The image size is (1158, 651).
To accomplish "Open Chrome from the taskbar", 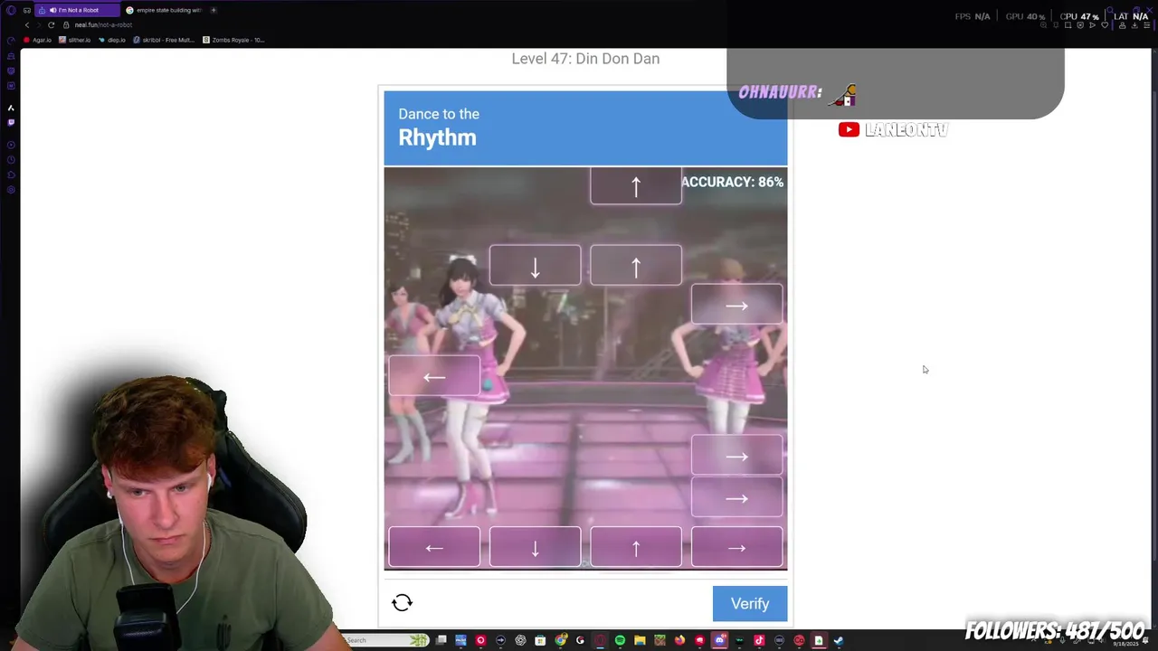I will 560,640.
